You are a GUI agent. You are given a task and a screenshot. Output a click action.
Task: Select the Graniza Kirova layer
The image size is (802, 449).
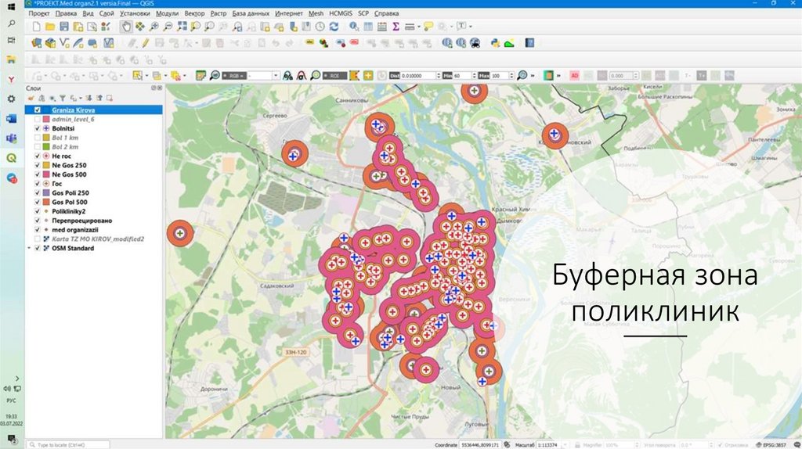click(x=72, y=110)
